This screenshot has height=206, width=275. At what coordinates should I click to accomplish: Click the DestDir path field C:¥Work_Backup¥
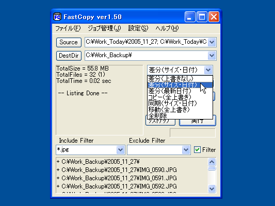pos(146,56)
